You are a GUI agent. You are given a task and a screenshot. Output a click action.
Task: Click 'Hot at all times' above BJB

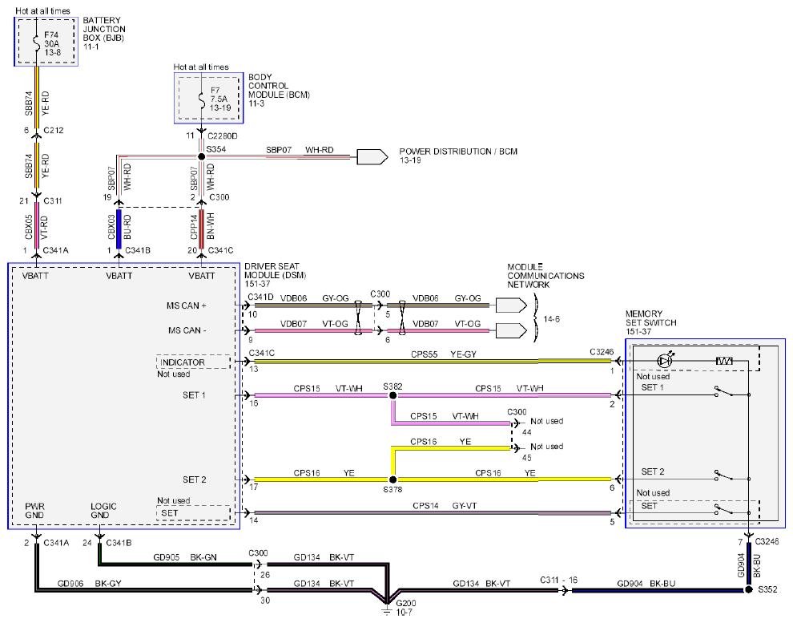[x=42, y=10]
